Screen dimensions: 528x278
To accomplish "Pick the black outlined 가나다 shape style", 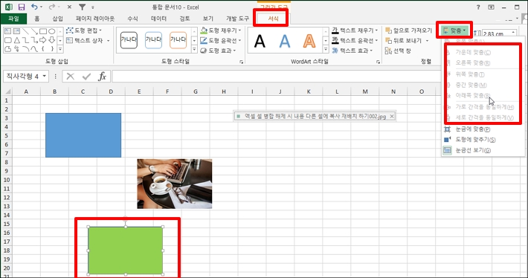I will pyautogui.click(x=129, y=40).
